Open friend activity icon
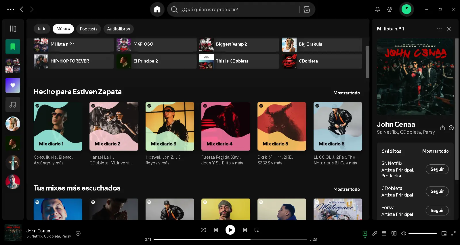This screenshot has height=245, width=460. pyautogui.click(x=390, y=9)
